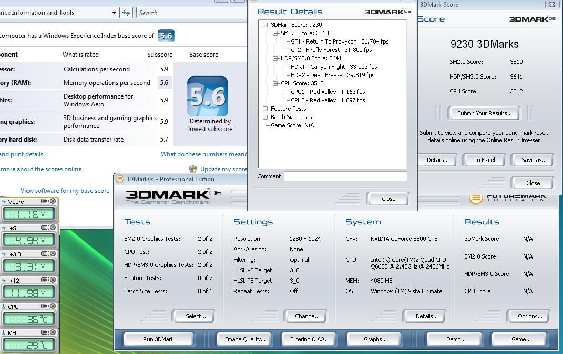Collapse the HDR/SM3.0 Score node
563x354 pixels.
(275, 58)
